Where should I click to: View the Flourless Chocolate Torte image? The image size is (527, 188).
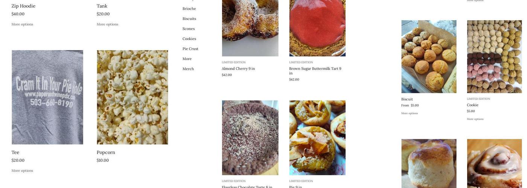pyautogui.click(x=250, y=138)
